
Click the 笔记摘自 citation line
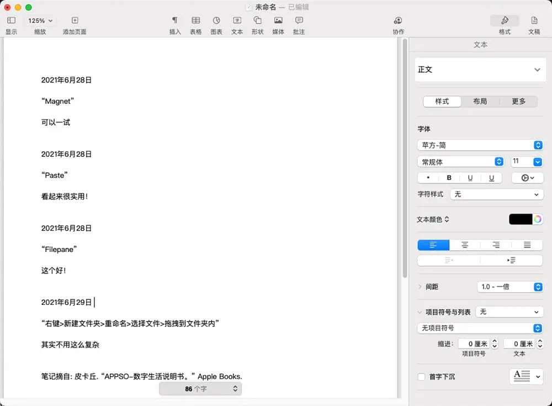[x=141, y=376]
